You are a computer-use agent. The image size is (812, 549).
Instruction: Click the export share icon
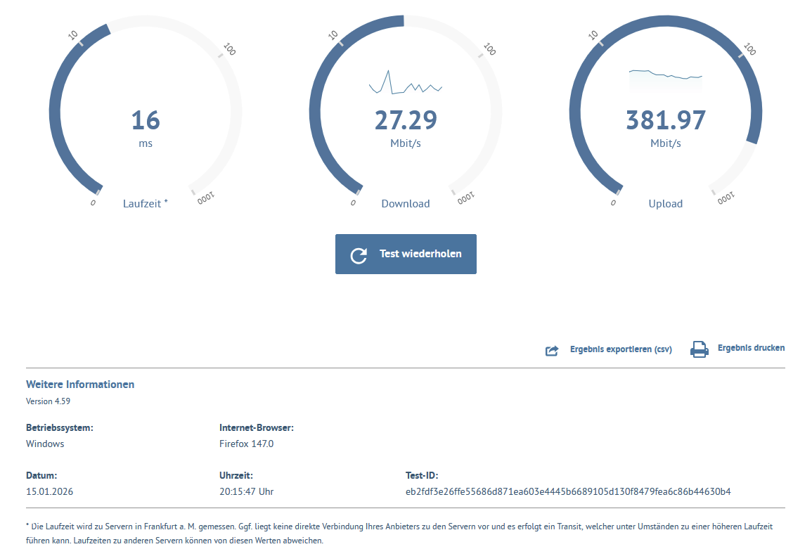click(552, 351)
